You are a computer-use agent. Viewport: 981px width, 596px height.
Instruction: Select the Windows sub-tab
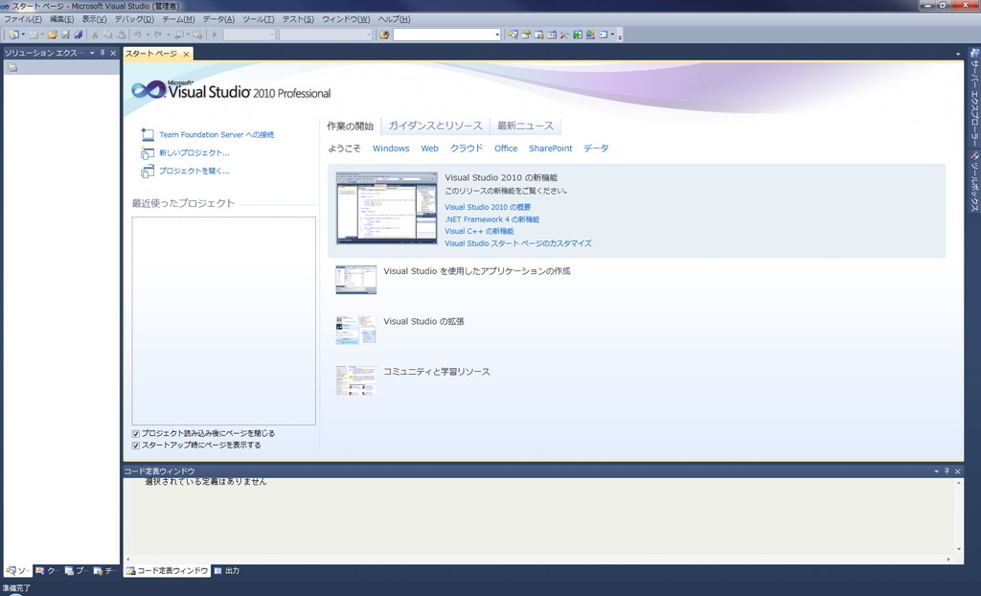(x=391, y=149)
